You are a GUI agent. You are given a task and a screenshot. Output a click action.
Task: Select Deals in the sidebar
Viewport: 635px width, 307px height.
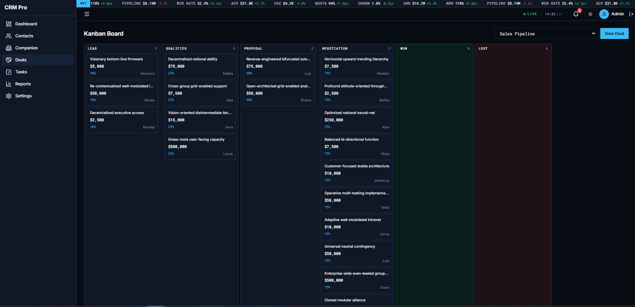(38, 60)
